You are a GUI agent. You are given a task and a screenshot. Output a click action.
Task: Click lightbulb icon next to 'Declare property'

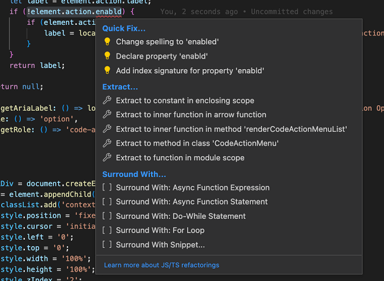tap(107, 56)
